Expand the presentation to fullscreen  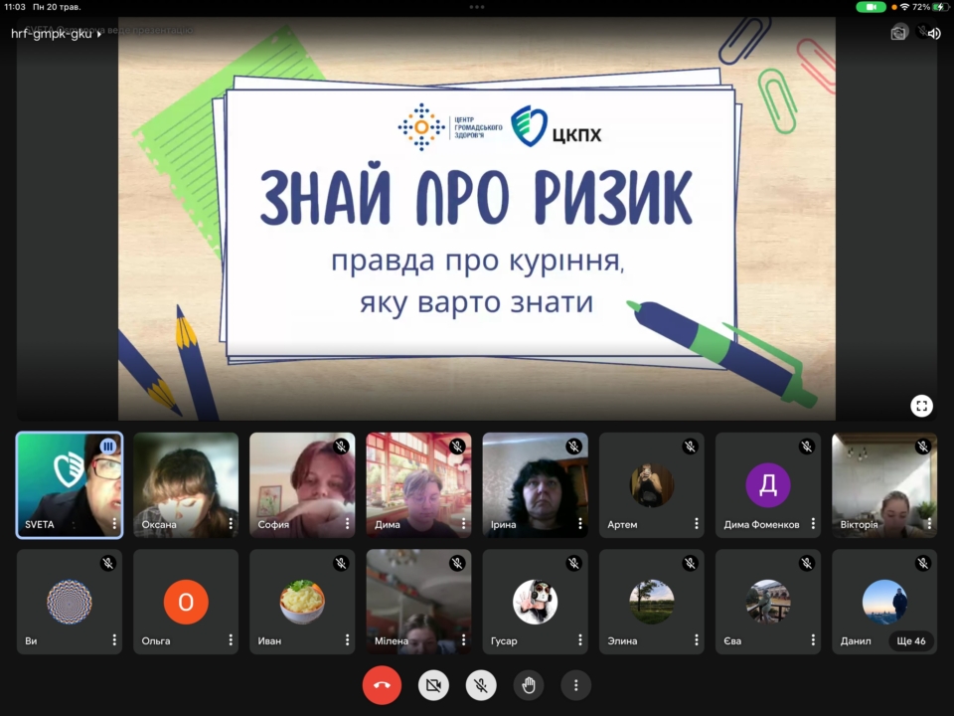(x=921, y=405)
